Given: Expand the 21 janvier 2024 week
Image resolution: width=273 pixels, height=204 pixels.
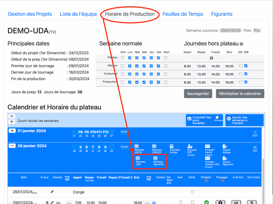Looking at the screenshot, I should click(12, 131).
